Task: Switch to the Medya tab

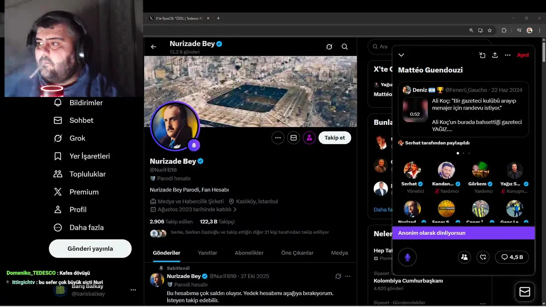Action: click(x=340, y=253)
